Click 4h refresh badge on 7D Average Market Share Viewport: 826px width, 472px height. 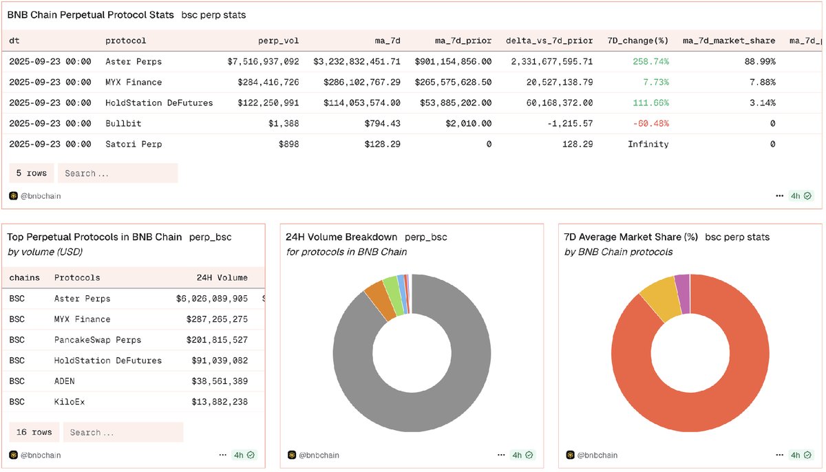point(801,455)
